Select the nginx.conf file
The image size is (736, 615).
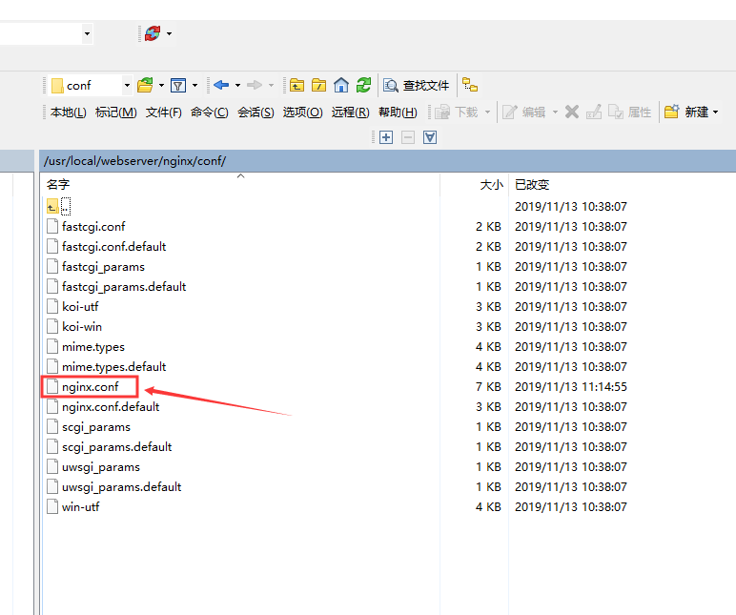tap(91, 387)
